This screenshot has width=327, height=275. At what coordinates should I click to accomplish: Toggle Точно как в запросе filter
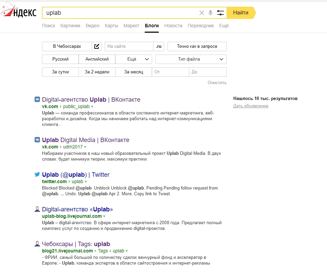pyautogui.click(x=197, y=46)
